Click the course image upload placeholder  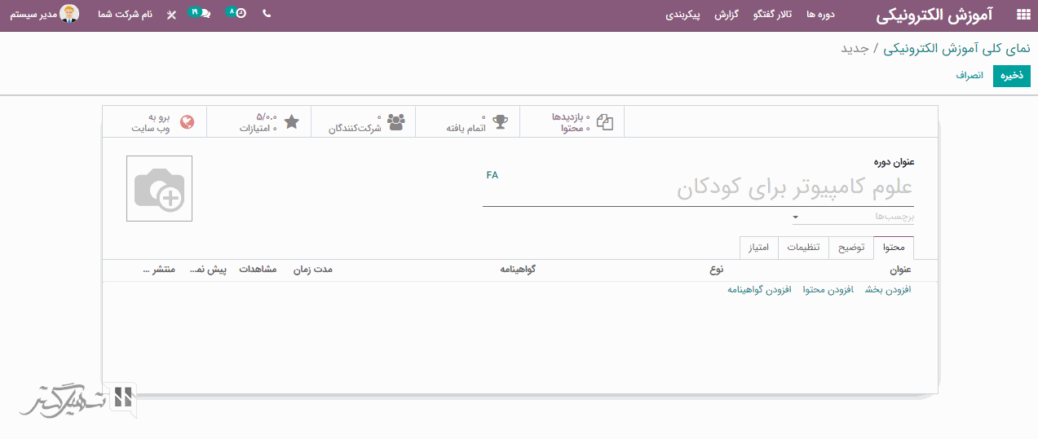coord(159,188)
